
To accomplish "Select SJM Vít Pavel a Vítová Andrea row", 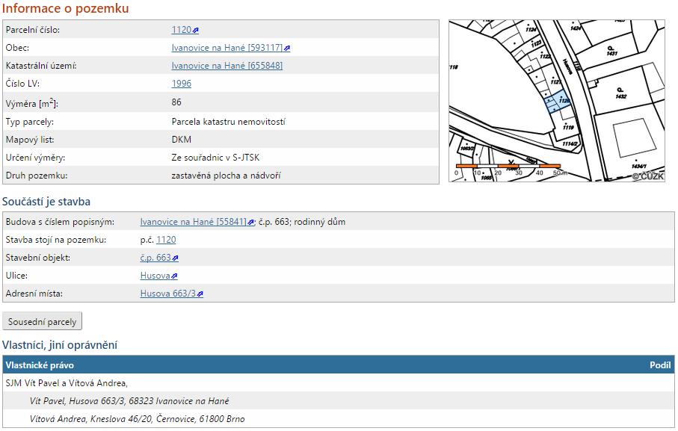I will pos(339,383).
